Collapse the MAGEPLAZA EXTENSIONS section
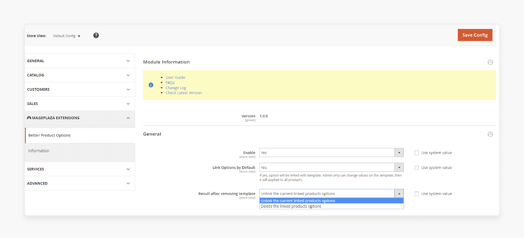 (x=80, y=118)
